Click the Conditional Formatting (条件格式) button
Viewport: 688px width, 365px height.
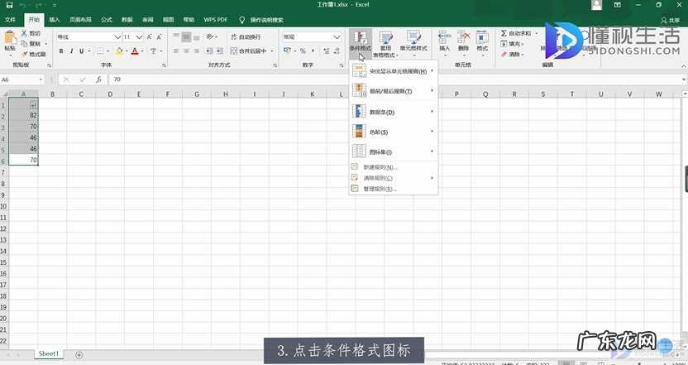point(361,43)
